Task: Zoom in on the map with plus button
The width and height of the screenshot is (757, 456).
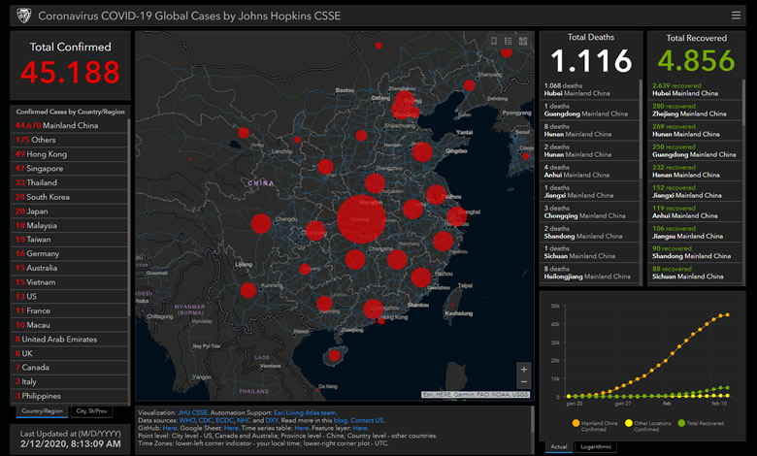Action: 524,370
